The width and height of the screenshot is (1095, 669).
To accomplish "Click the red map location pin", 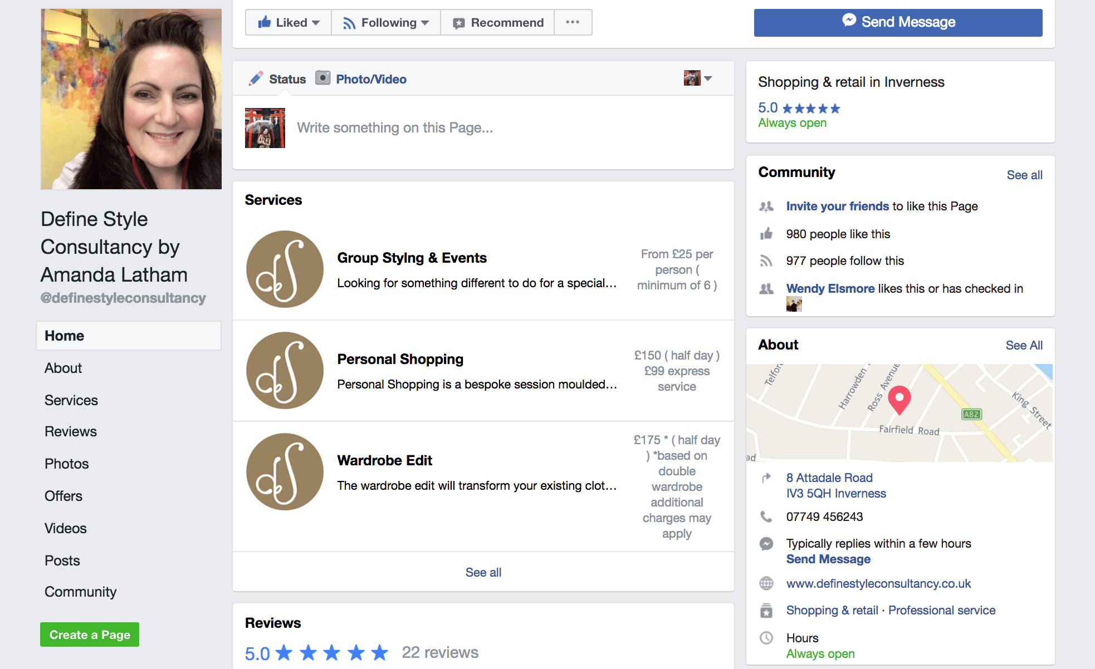I will (x=899, y=401).
